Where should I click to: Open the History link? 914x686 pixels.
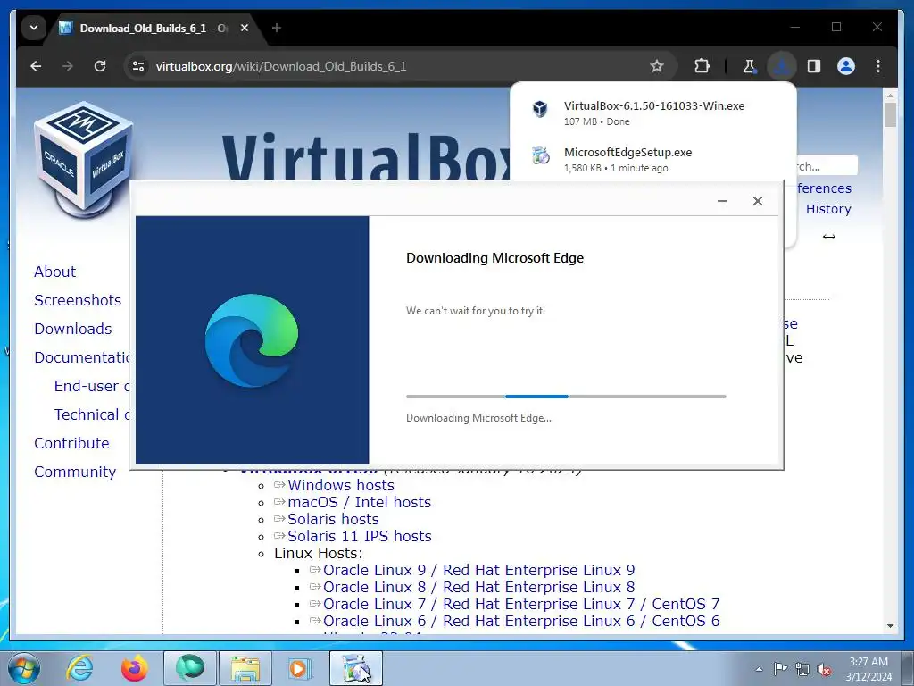(x=828, y=209)
